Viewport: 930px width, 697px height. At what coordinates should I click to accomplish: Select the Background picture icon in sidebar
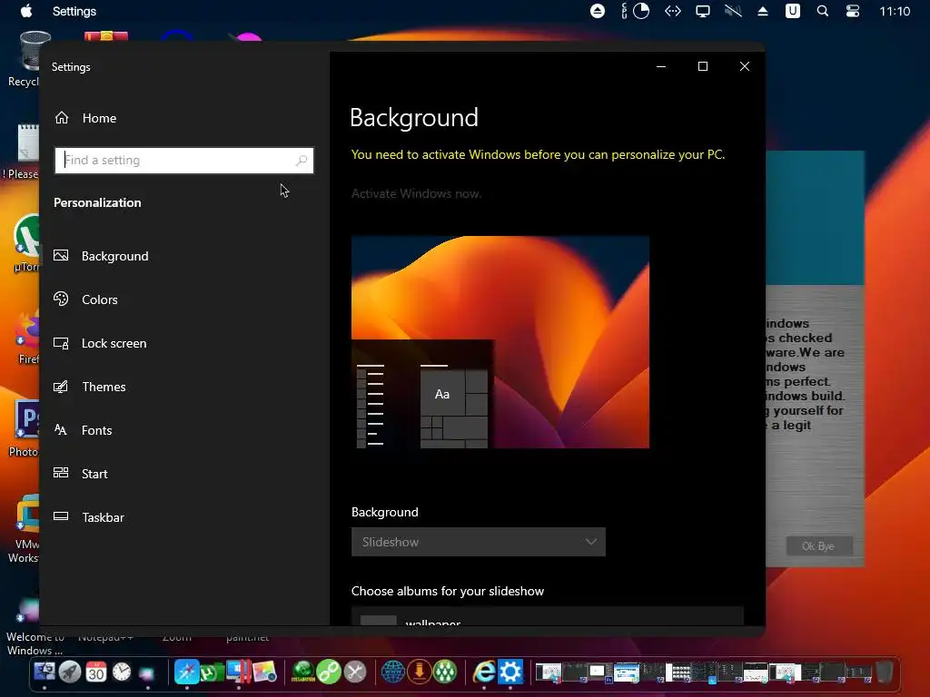(61, 255)
